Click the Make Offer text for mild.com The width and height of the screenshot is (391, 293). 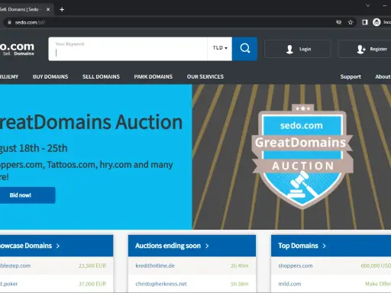tap(378, 284)
